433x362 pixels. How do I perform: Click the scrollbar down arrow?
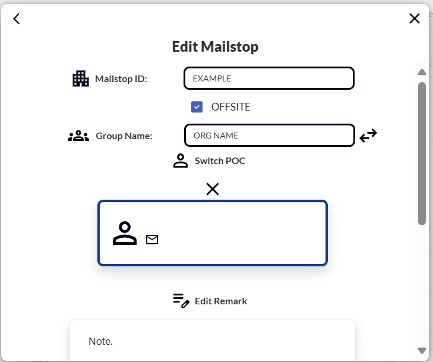pos(422,350)
